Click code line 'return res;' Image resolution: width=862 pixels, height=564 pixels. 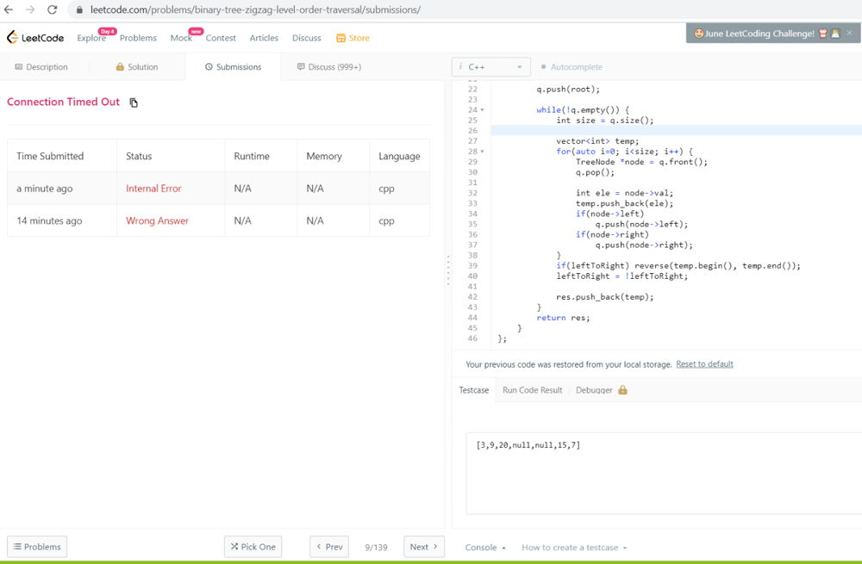pos(563,318)
